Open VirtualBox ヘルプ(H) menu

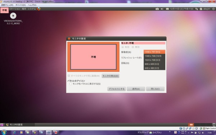click(32, 5)
